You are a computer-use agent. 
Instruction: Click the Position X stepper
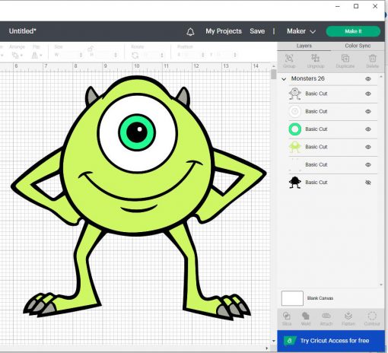point(202,55)
